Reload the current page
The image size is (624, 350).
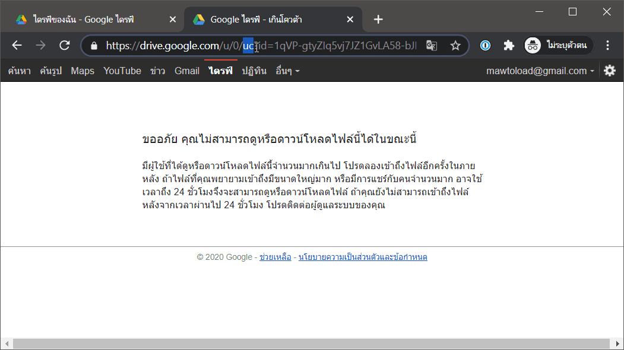pyautogui.click(x=65, y=45)
